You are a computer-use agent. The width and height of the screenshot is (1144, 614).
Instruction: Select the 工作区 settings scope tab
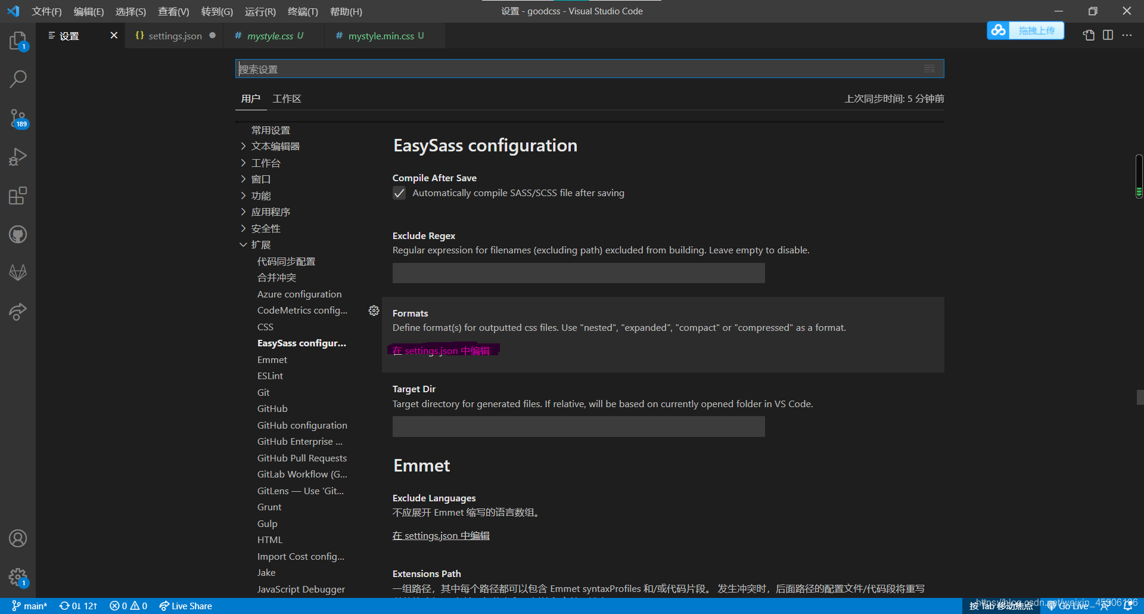287,98
